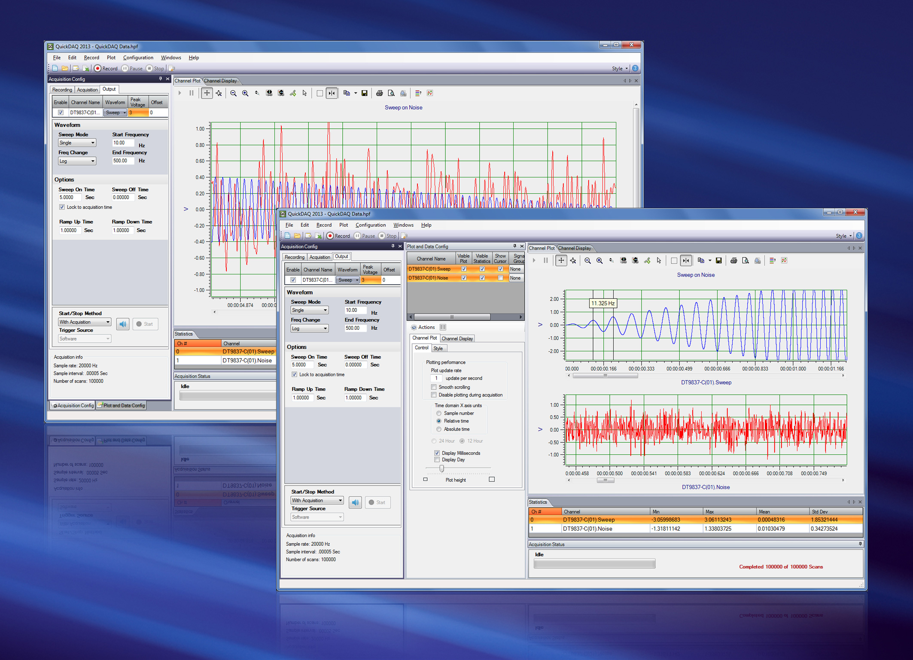Toggle Show Cursor for the DT9837-C(01).Noise channel

pos(500,278)
